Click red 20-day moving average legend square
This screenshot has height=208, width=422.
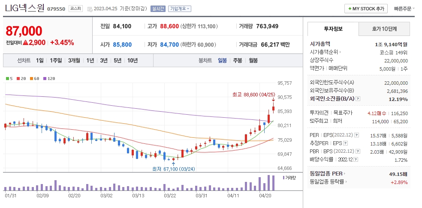(18, 79)
